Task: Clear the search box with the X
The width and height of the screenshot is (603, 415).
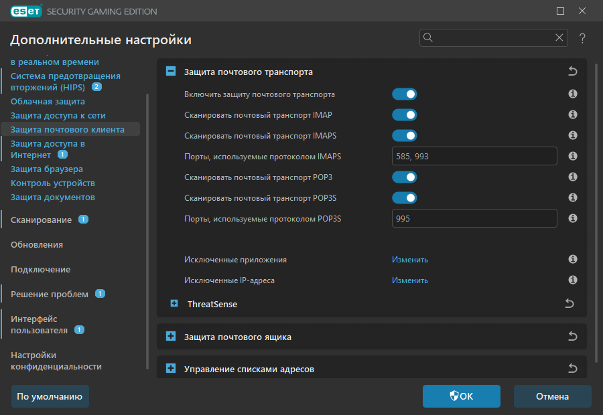Action: [x=559, y=37]
